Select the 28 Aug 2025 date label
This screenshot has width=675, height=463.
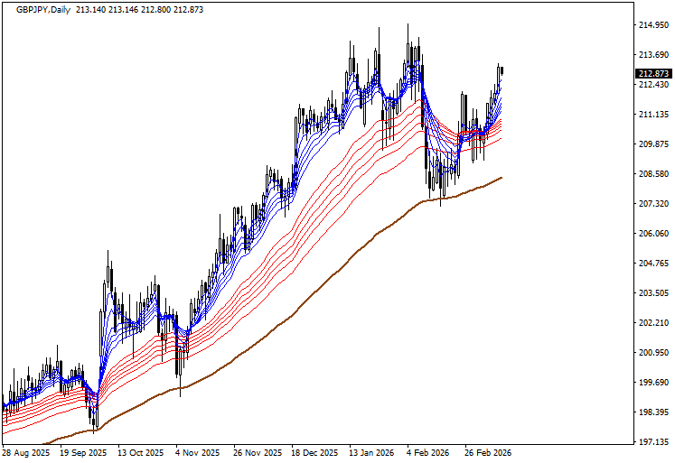click(x=24, y=452)
